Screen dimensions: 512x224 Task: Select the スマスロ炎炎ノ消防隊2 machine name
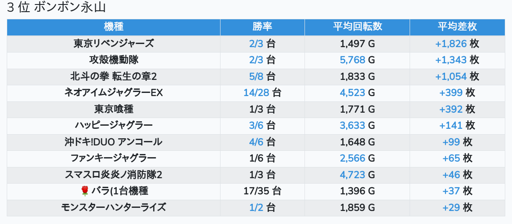click(x=114, y=175)
